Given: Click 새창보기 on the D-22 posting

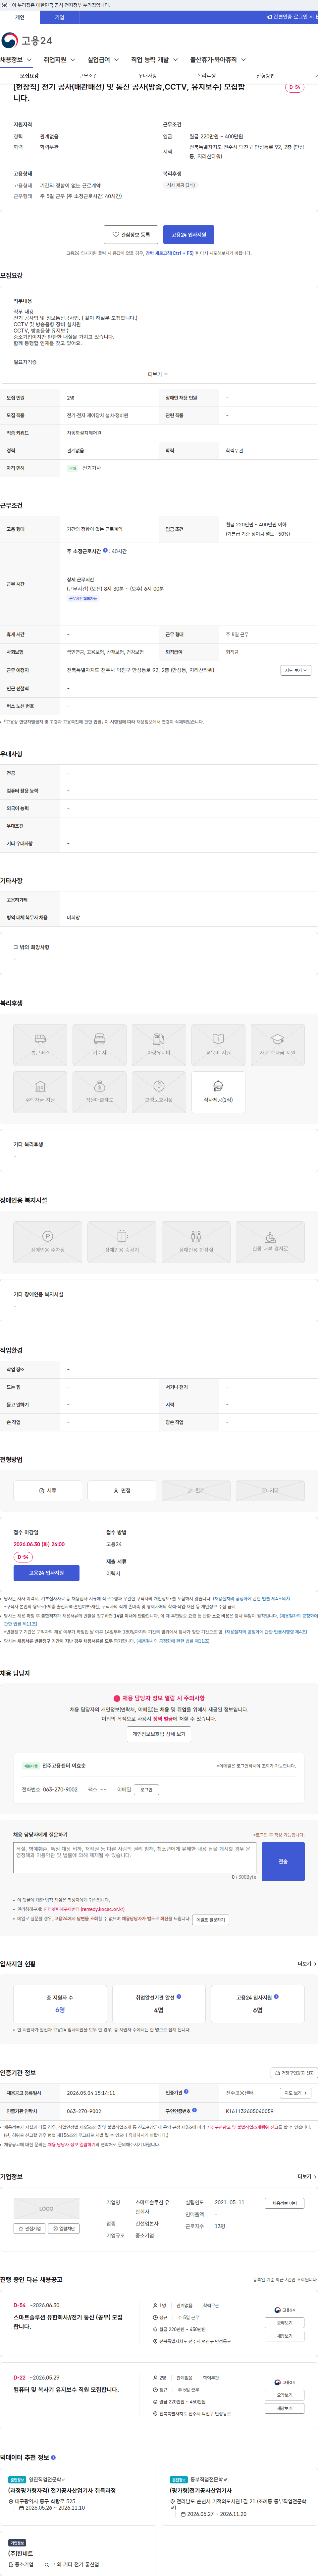Looking at the screenshot, I should pyautogui.click(x=284, y=2408).
